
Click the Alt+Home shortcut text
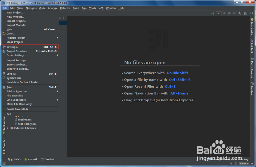(x=179, y=93)
